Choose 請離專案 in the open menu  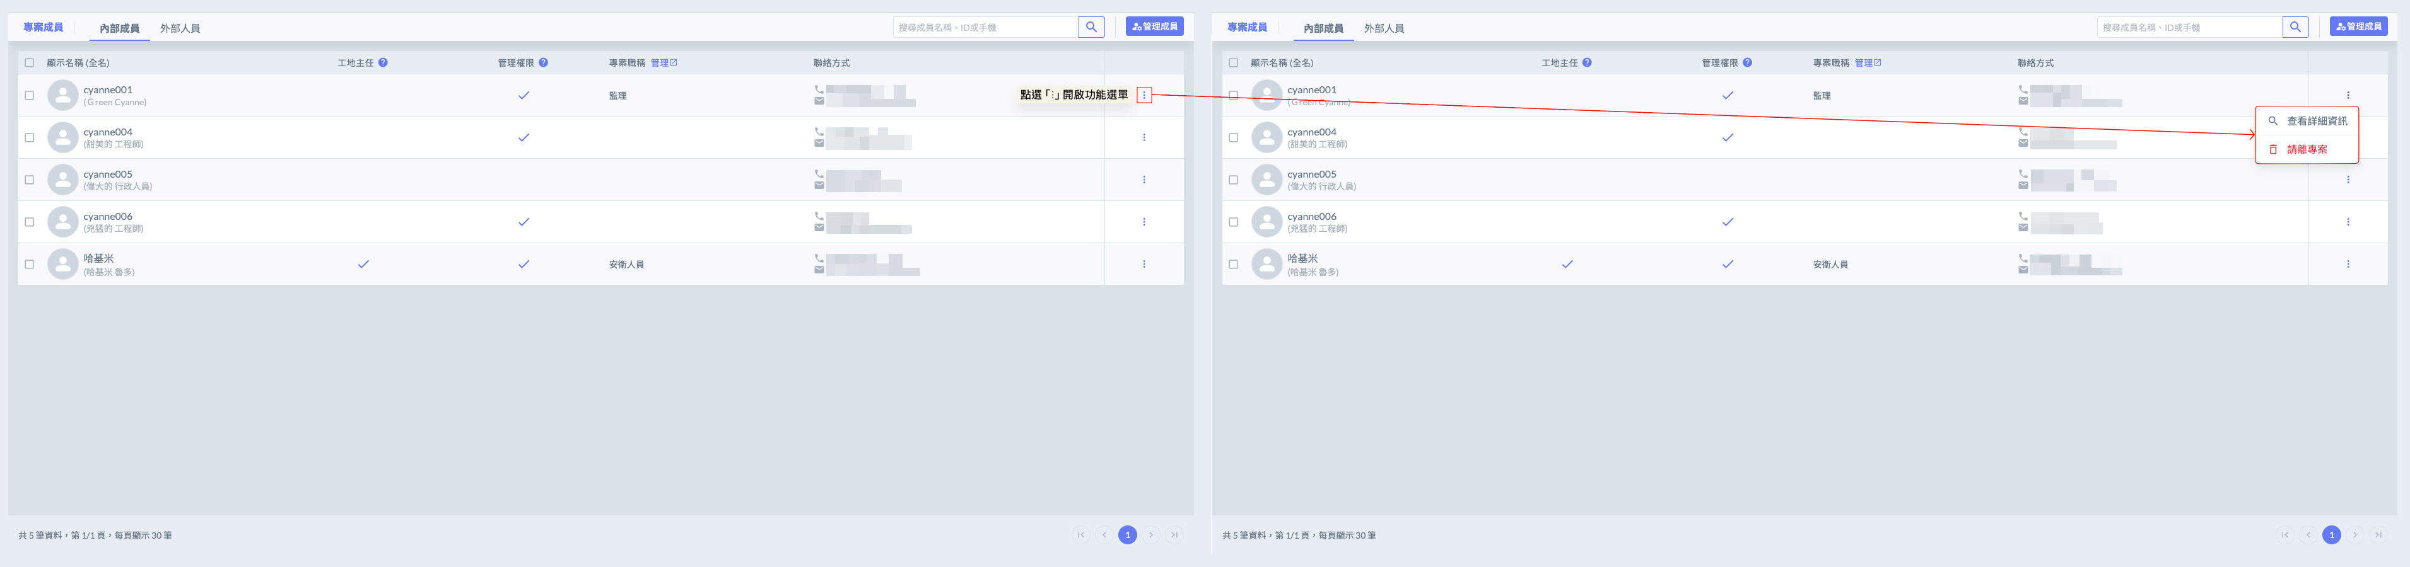pos(2306,149)
